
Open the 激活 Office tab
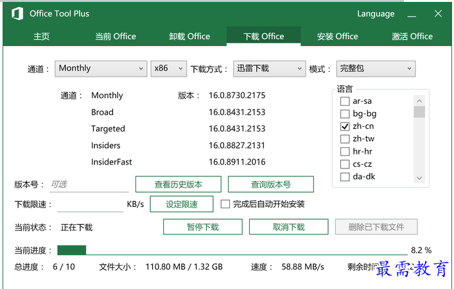click(x=412, y=37)
